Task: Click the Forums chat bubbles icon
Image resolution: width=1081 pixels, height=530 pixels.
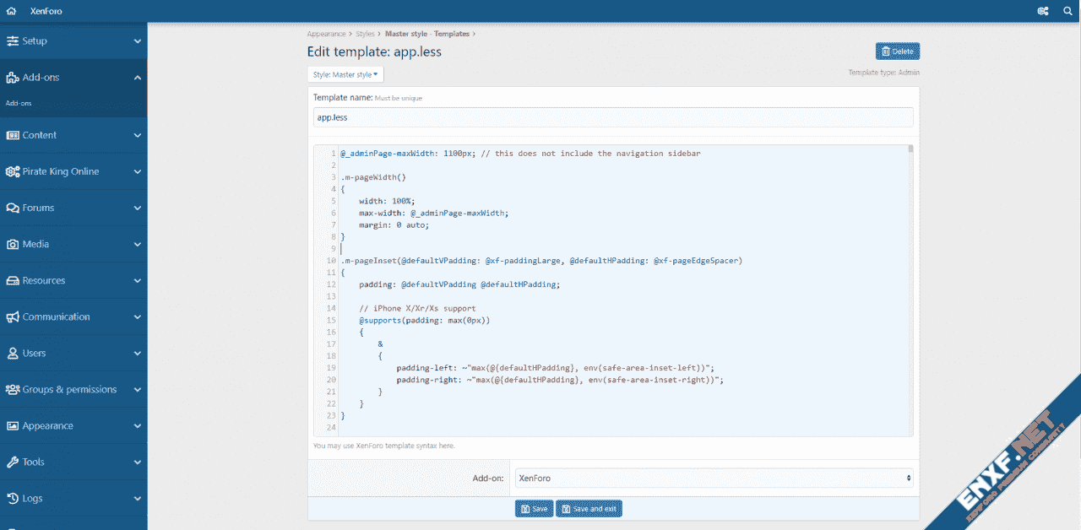Action: pos(13,208)
